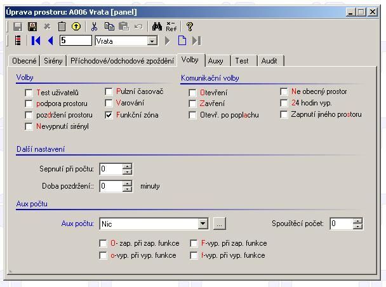386x287 pixels.
Task: Open the Audit tab
Action: point(269,61)
